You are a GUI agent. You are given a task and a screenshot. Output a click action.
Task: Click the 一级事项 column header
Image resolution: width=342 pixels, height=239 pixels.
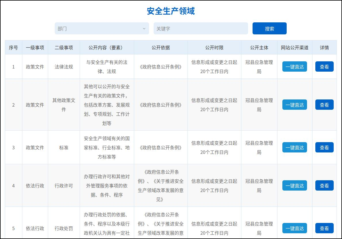click(35, 48)
